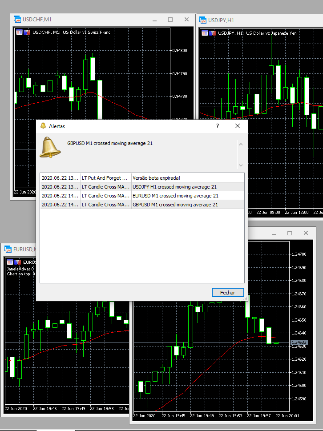Click the current price label 1.24633 on GBPUSD chart
The height and width of the screenshot is (431, 323).
tap(299, 342)
